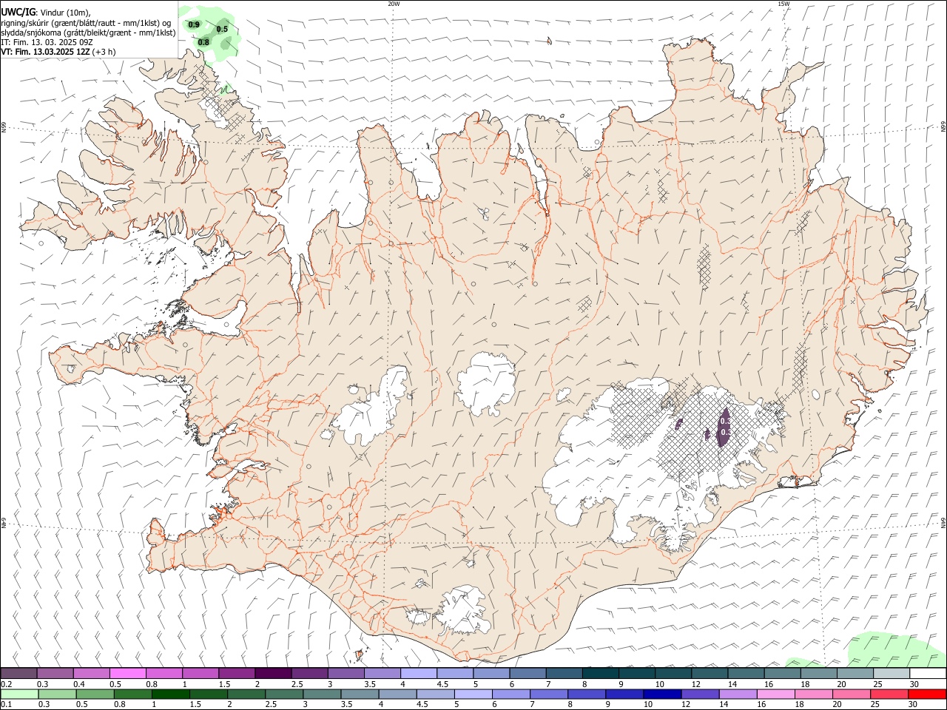Select the dark teal swatch labeled 8, upper scale
The width and height of the screenshot is (947, 710).
pyautogui.click(x=601, y=673)
